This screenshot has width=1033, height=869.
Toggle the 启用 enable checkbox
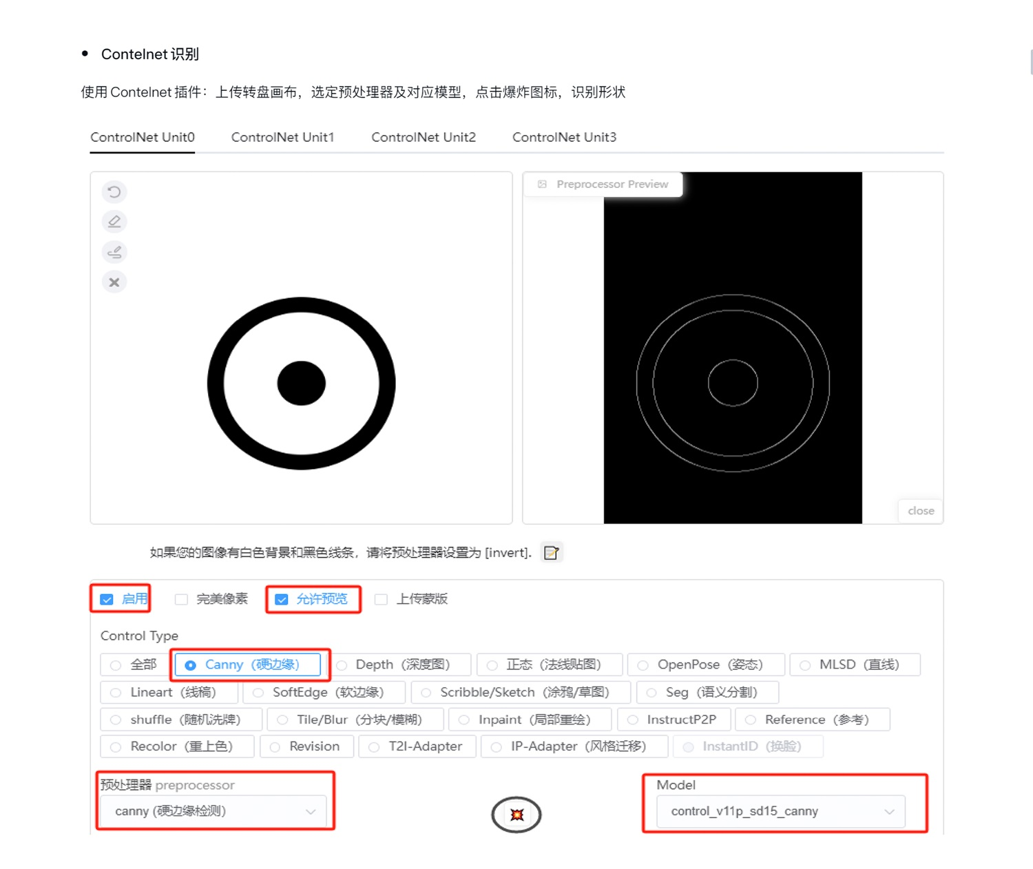click(x=107, y=599)
